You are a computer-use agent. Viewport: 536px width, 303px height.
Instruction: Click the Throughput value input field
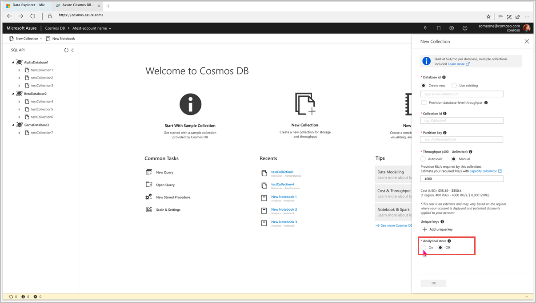[x=462, y=179]
